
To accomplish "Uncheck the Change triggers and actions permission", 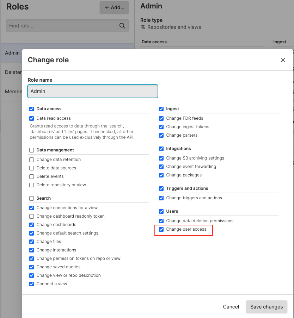I will click(x=161, y=198).
